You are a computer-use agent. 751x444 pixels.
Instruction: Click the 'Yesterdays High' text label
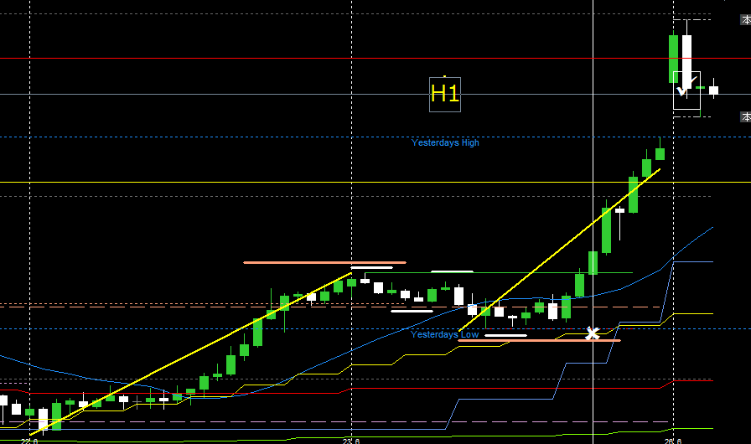click(445, 142)
